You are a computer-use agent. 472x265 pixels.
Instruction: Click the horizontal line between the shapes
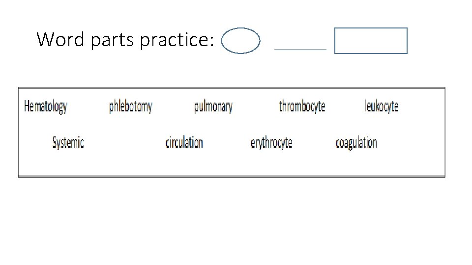(300, 49)
